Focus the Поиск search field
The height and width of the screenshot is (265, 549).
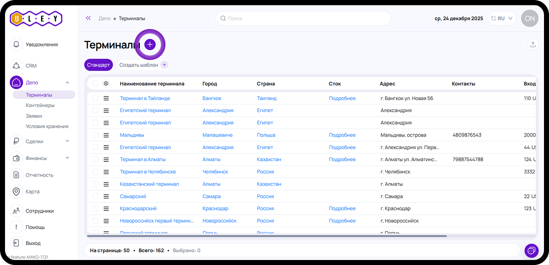[303, 18]
